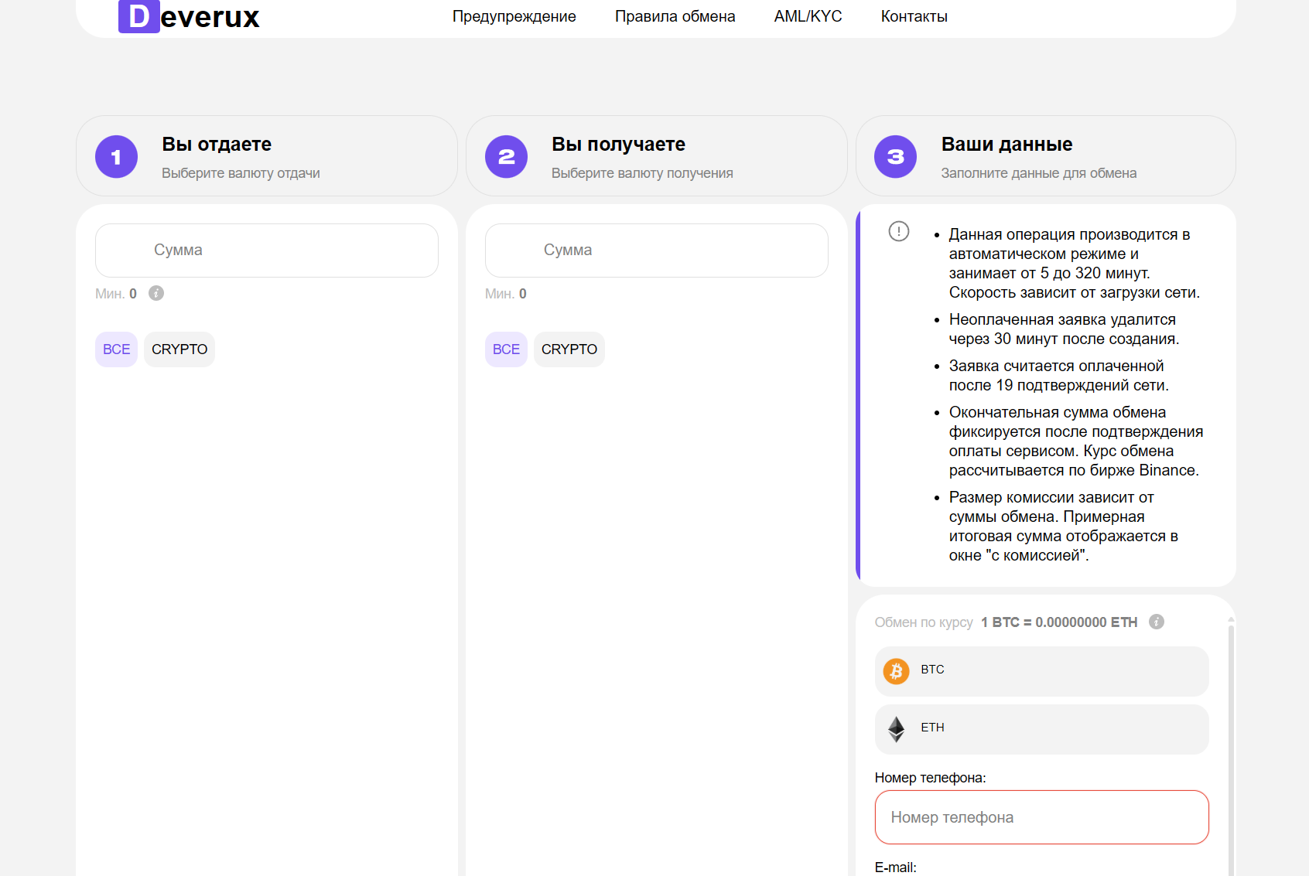Open the info tooltip next to Мин. 0 in Вы получаете
The height and width of the screenshot is (876, 1309).
point(547,293)
